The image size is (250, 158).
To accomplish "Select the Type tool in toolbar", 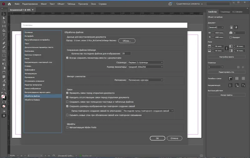I will coord(4,35).
